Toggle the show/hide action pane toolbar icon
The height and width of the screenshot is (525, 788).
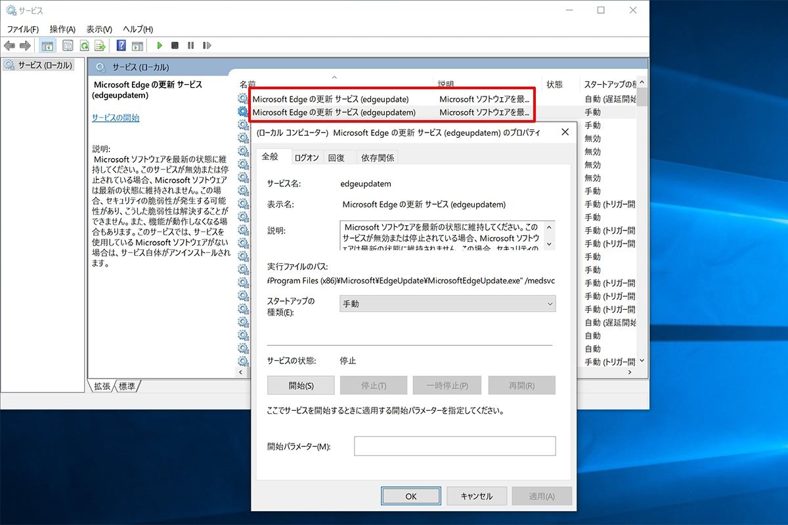[x=137, y=45]
